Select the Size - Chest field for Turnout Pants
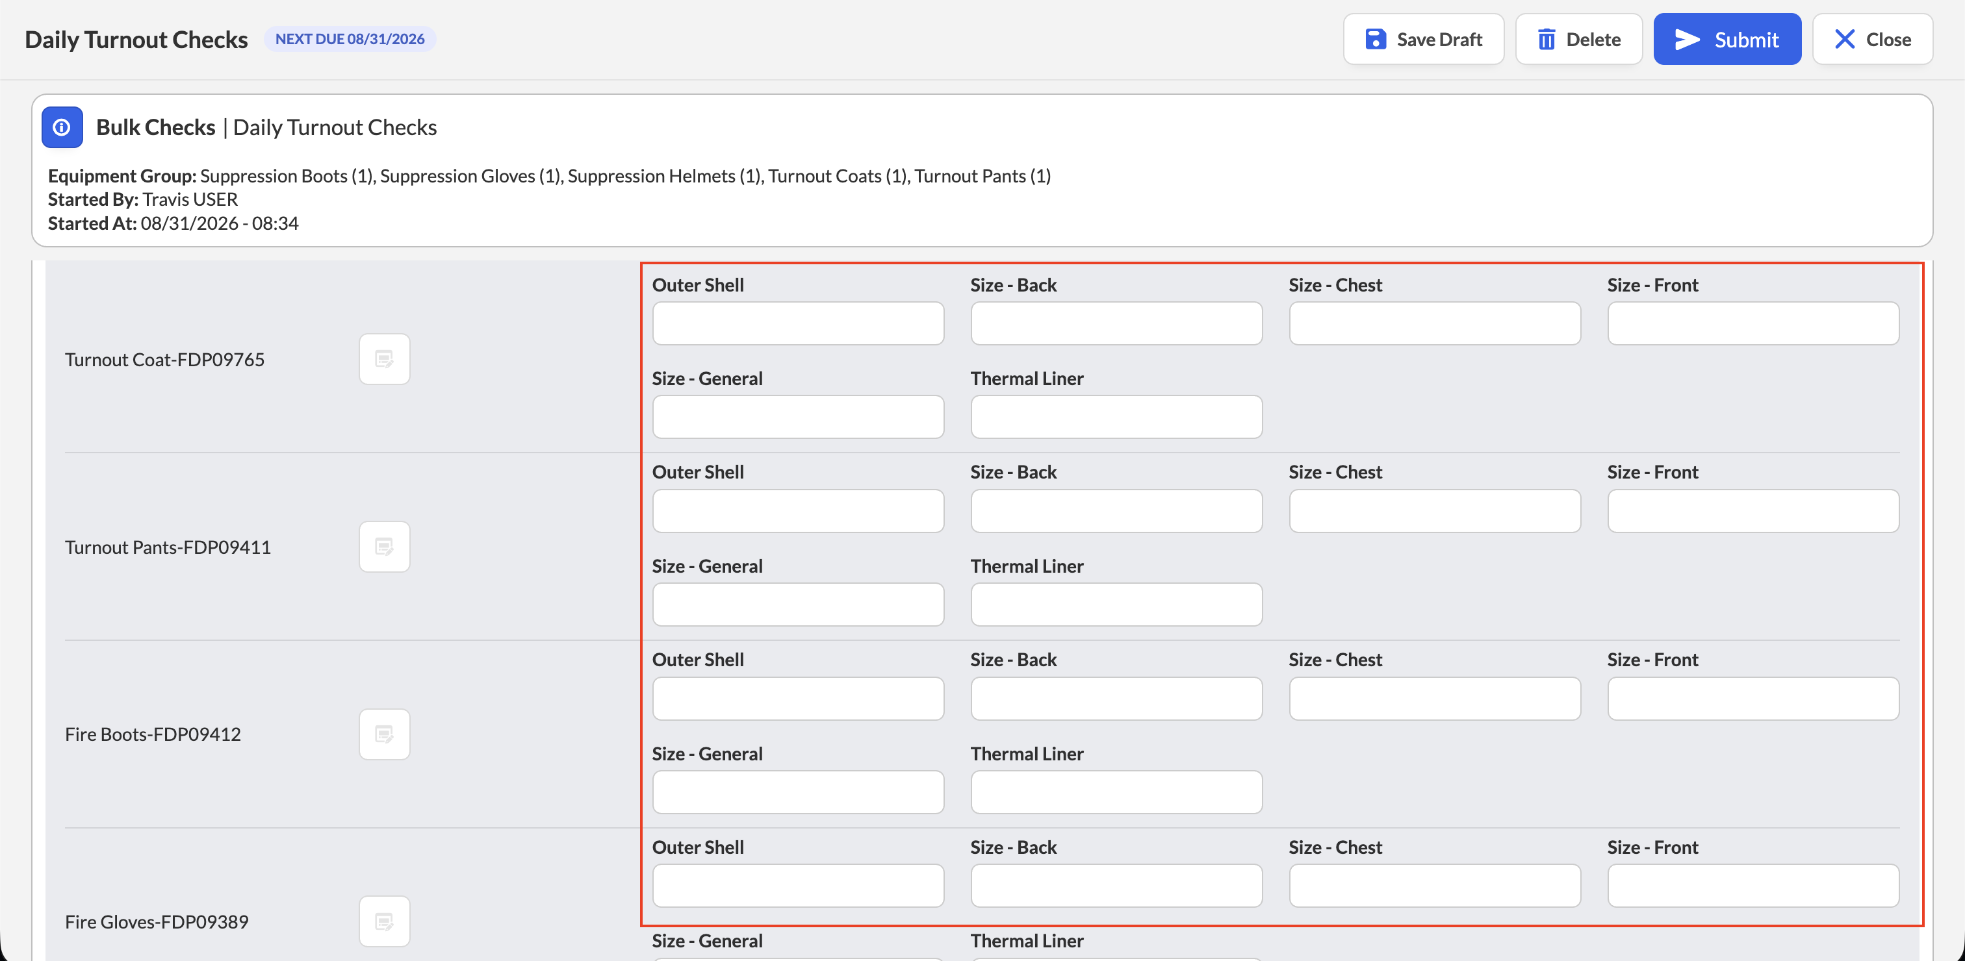Image resolution: width=1965 pixels, height=961 pixels. 1435,510
